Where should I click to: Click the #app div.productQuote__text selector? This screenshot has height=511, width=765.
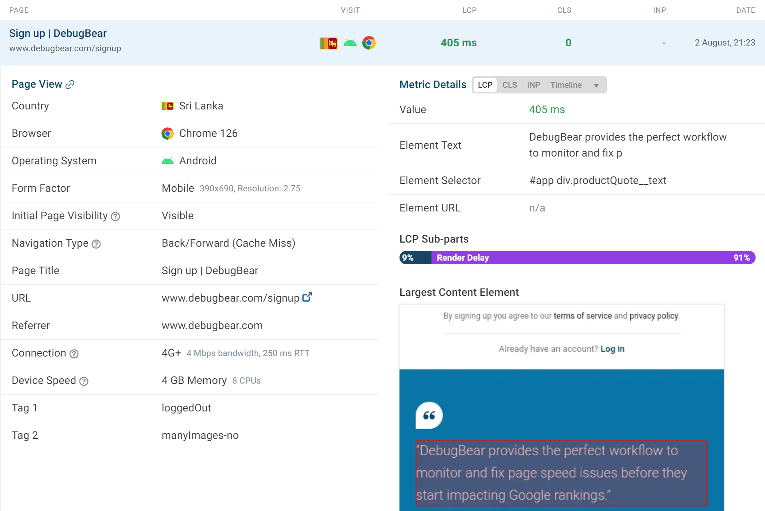click(x=598, y=180)
